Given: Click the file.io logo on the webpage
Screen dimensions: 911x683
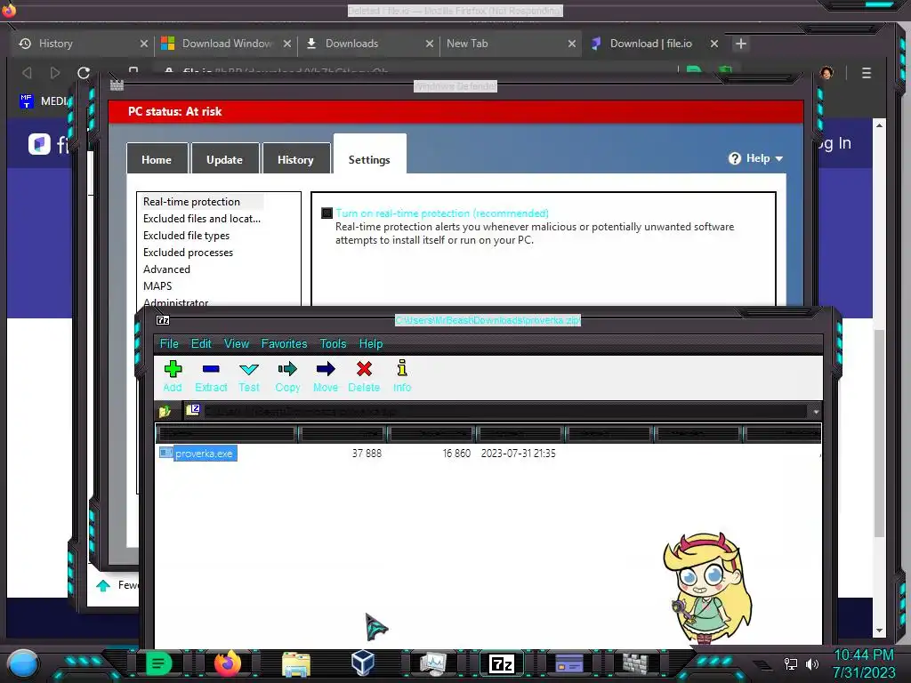Looking at the screenshot, I should pos(39,144).
